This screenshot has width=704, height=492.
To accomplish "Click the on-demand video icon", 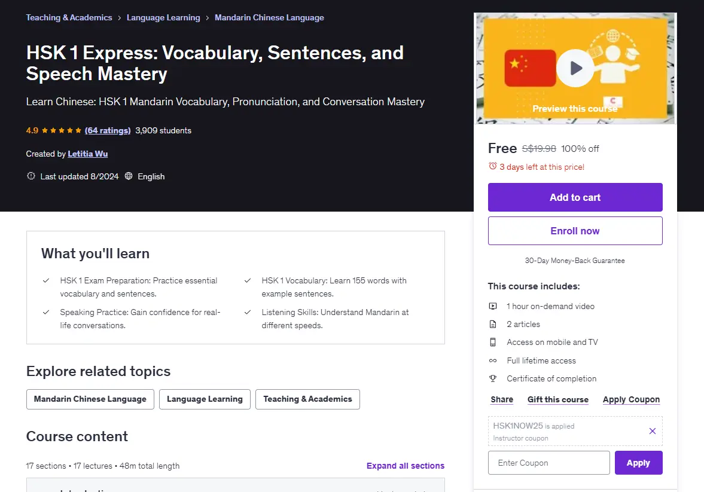I will click(492, 306).
